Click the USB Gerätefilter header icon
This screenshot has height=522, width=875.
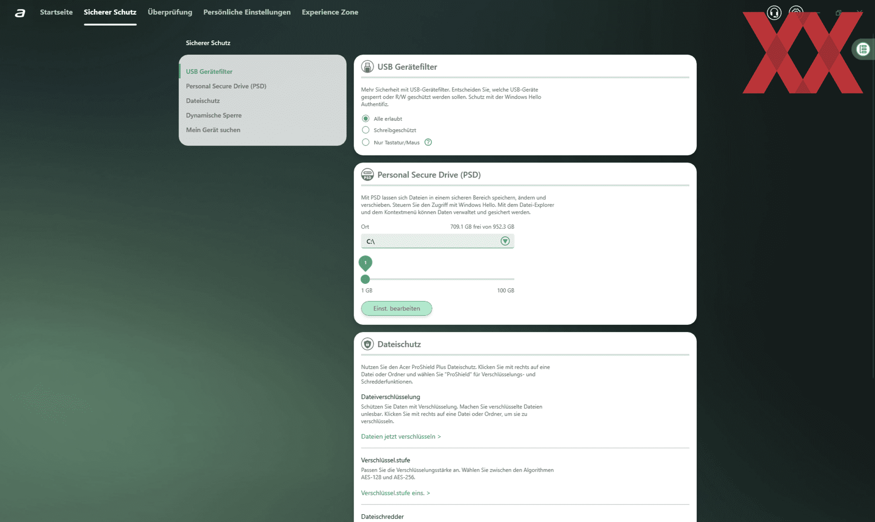coord(367,67)
